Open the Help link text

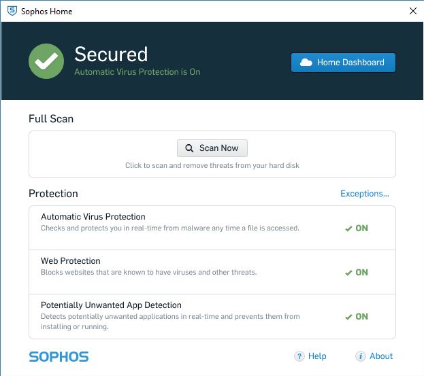[317, 356]
